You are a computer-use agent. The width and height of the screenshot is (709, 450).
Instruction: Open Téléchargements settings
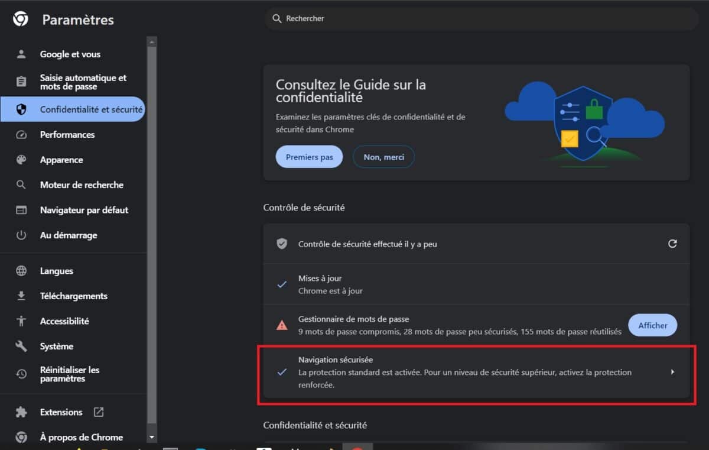73,296
